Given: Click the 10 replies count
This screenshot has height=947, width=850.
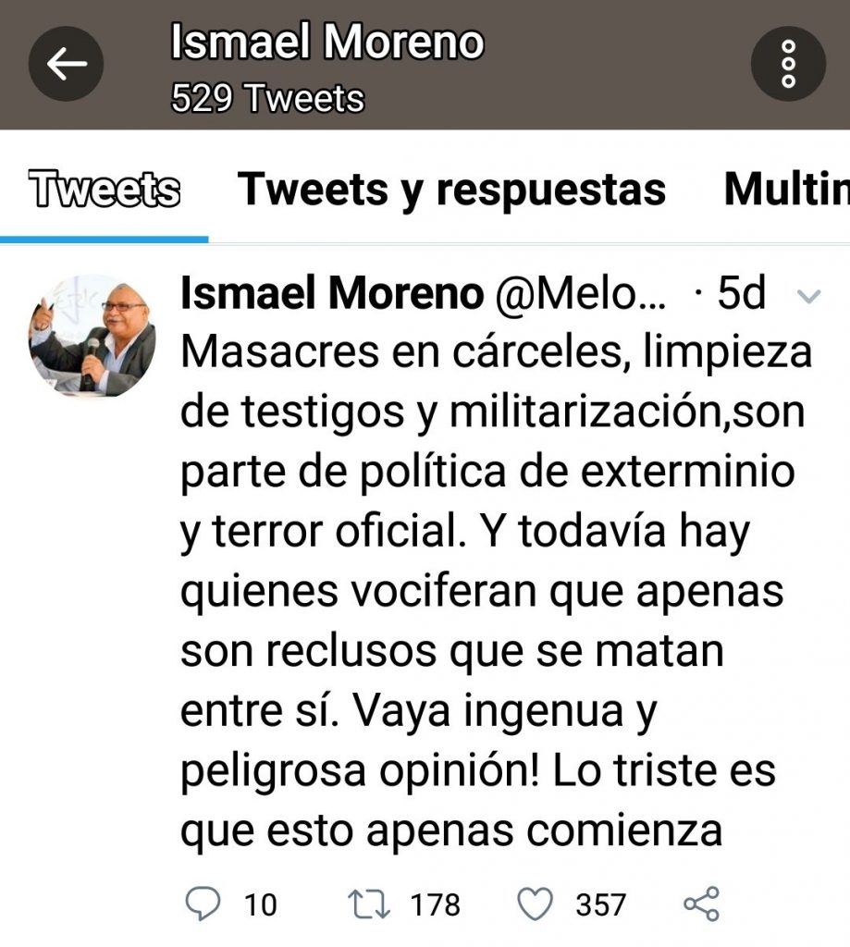Looking at the screenshot, I should coord(261,904).
